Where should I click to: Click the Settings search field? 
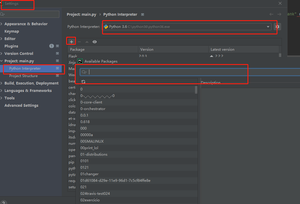[30, 14]
